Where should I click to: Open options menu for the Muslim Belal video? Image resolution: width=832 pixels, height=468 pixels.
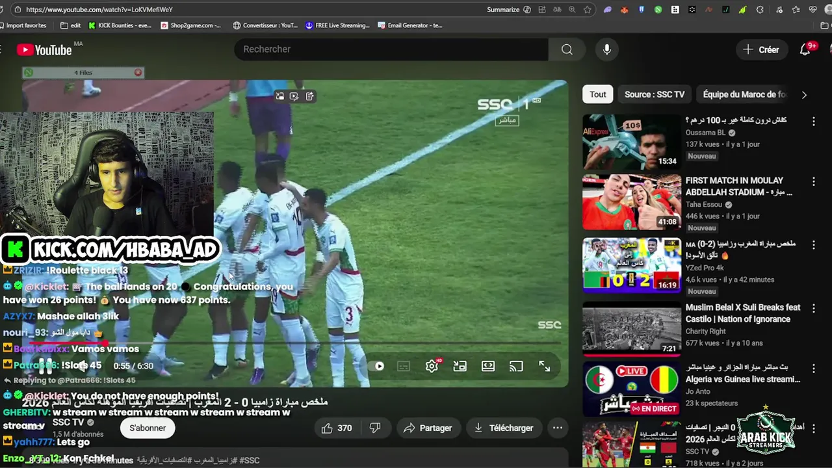pyautogui.click(x=813, y=309)
